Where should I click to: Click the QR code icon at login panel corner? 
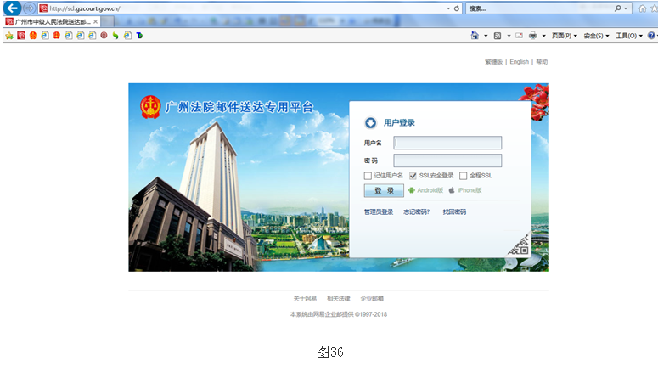519,246
